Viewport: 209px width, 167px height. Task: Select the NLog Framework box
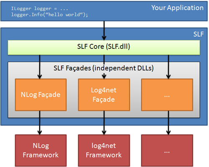(41, 150)
